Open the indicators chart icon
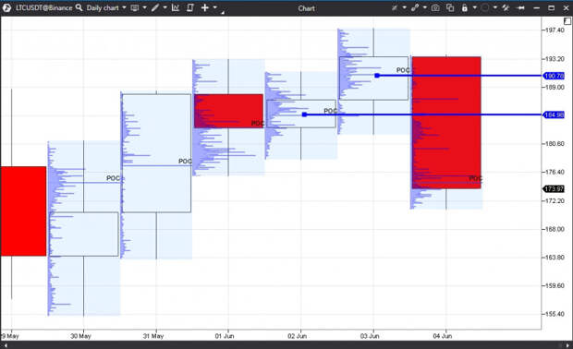Screen dimensions: 573x349 click(x=176, y=7)
